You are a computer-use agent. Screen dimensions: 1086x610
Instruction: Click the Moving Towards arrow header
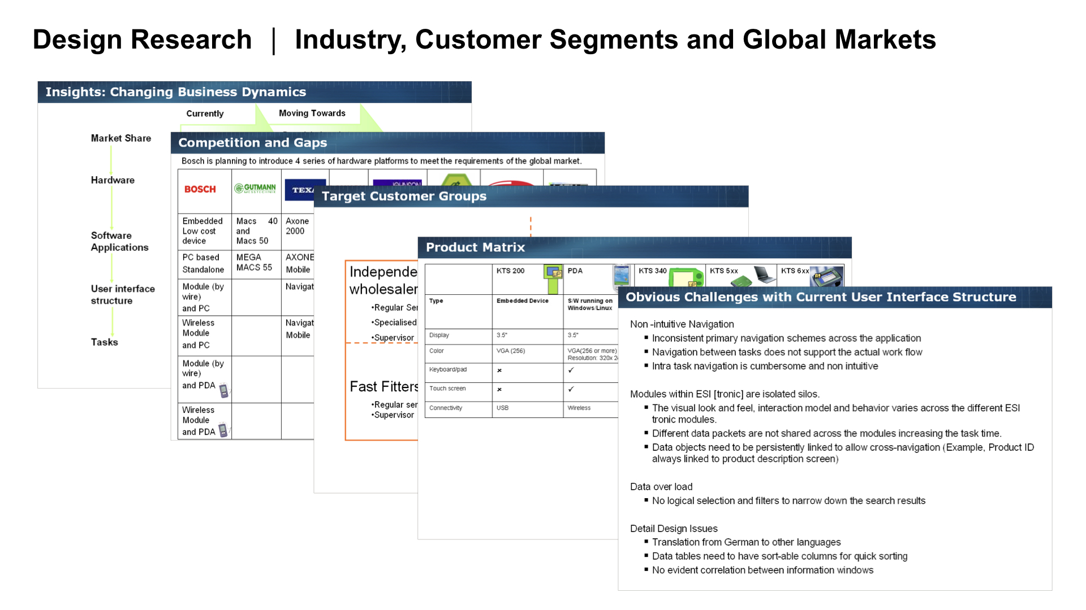[312, 114]
